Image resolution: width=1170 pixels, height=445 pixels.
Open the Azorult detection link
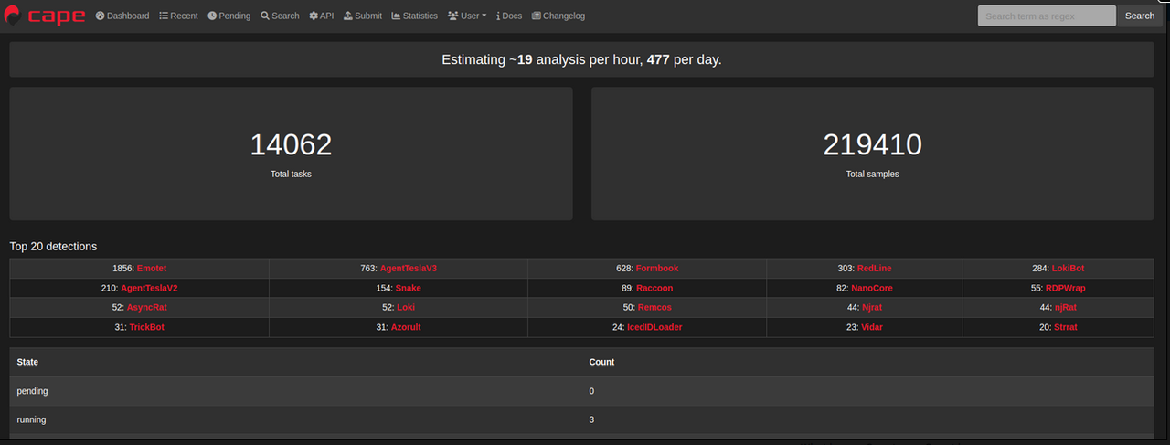point(406,327)
